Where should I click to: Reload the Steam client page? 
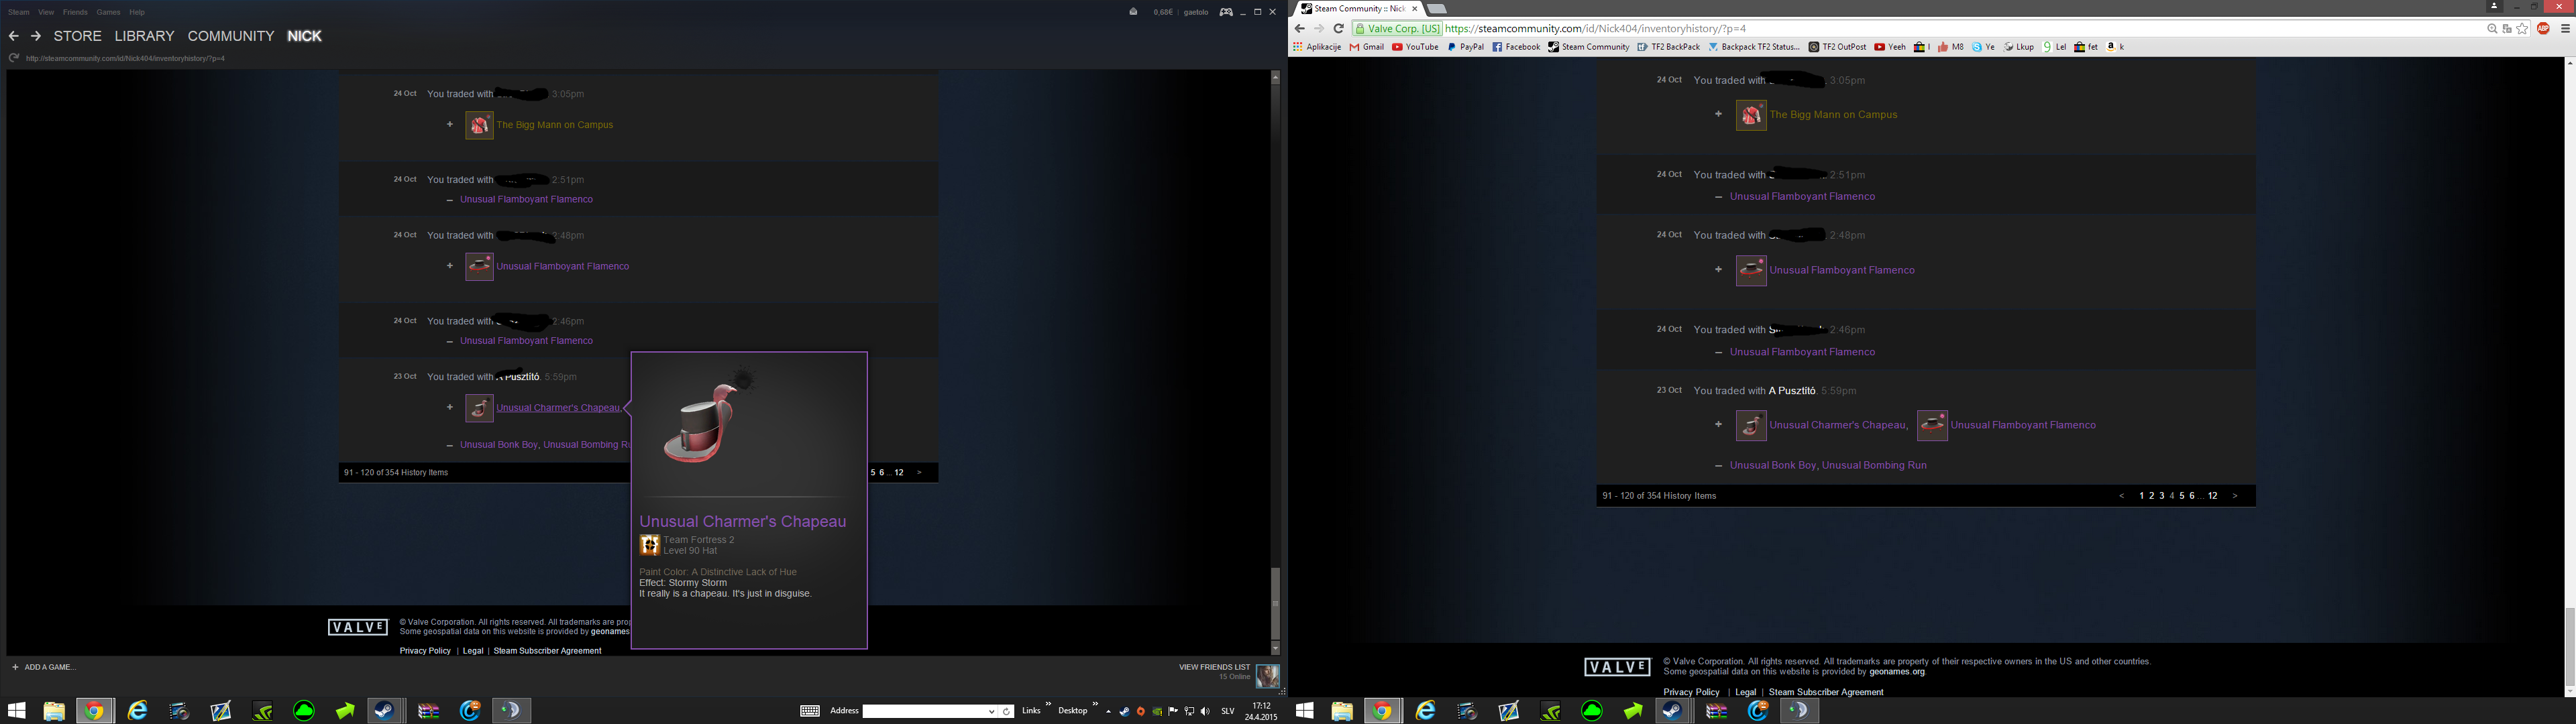(14, 58)
